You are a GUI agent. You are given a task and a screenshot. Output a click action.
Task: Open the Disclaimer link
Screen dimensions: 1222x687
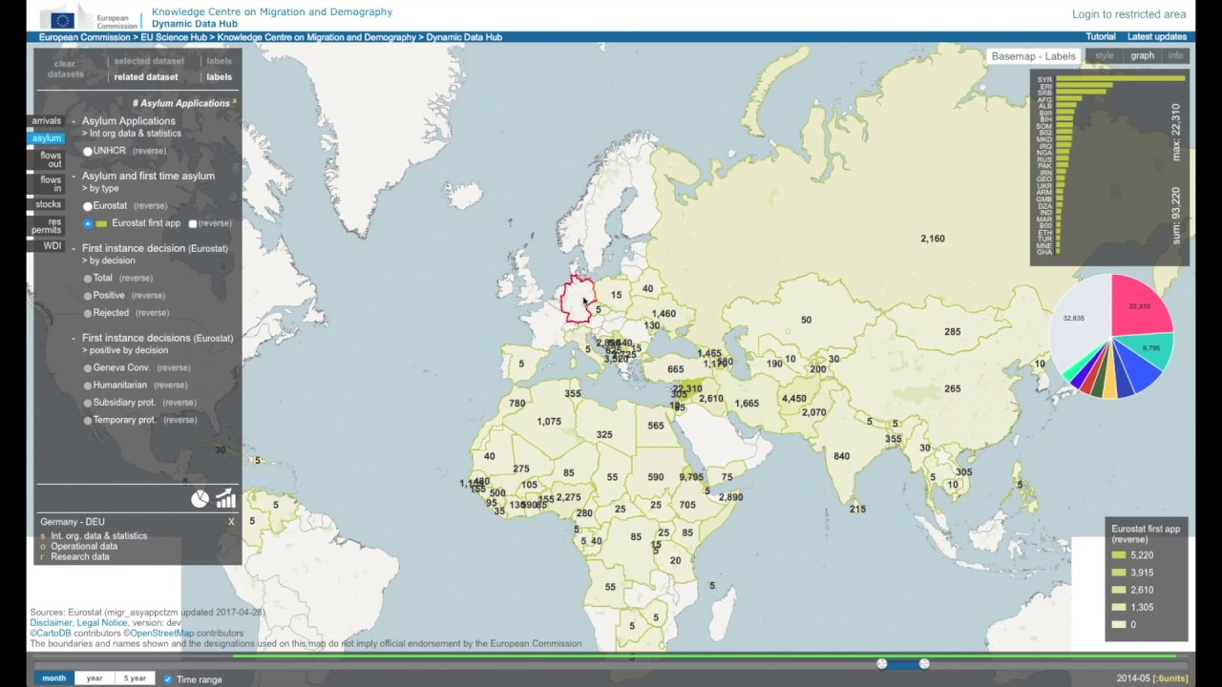[51, 623]
